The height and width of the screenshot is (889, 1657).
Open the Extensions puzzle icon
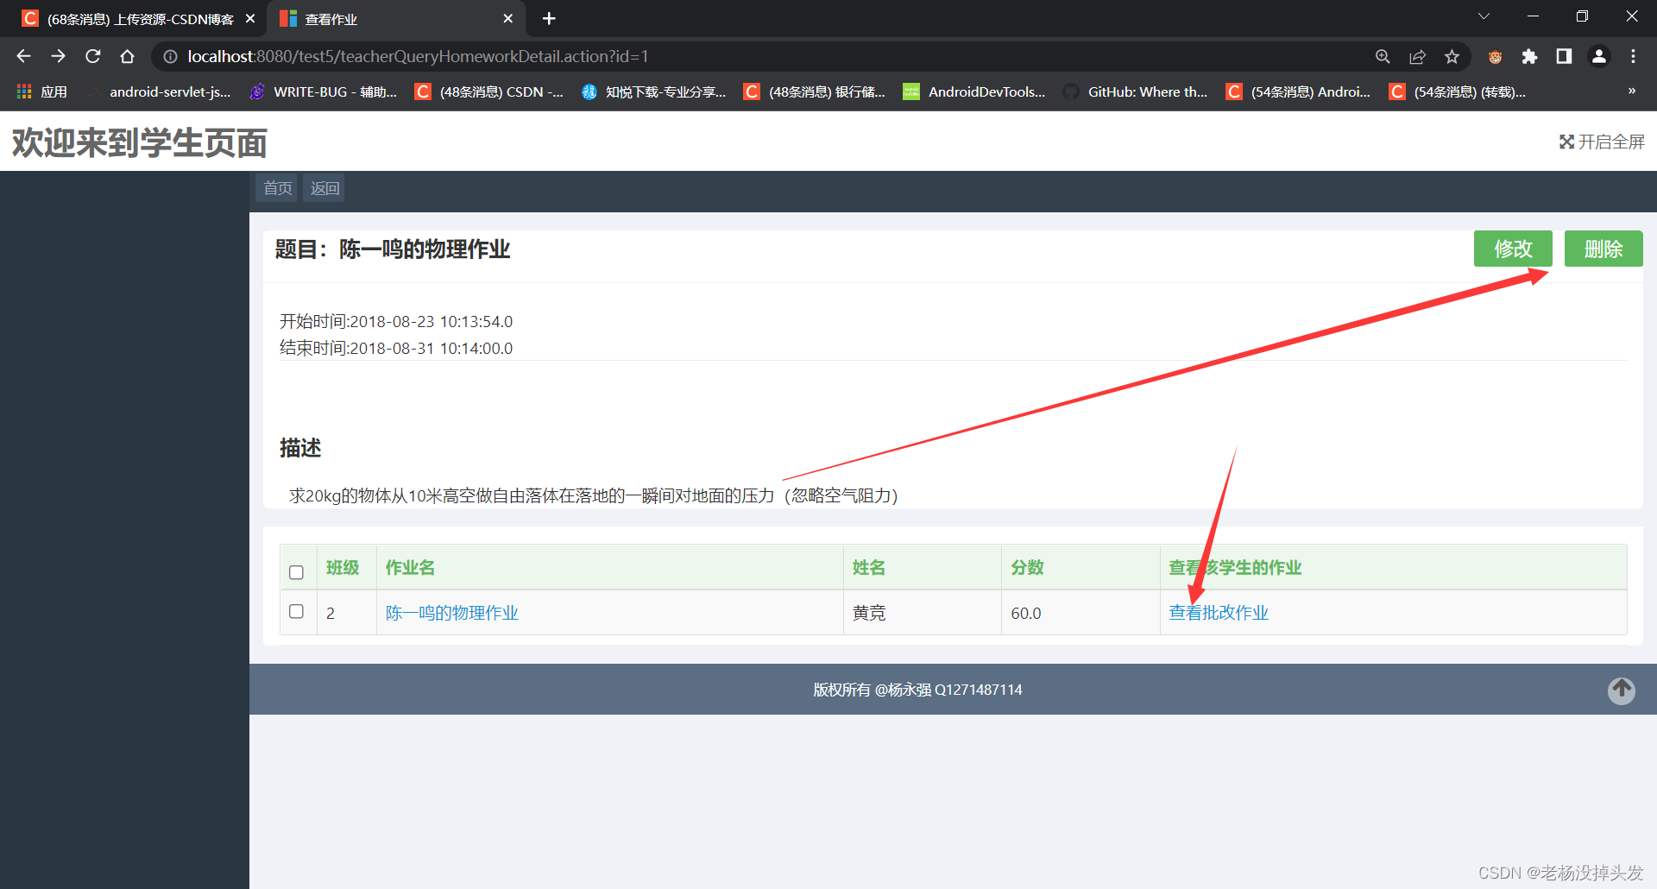pos(1529,56)
